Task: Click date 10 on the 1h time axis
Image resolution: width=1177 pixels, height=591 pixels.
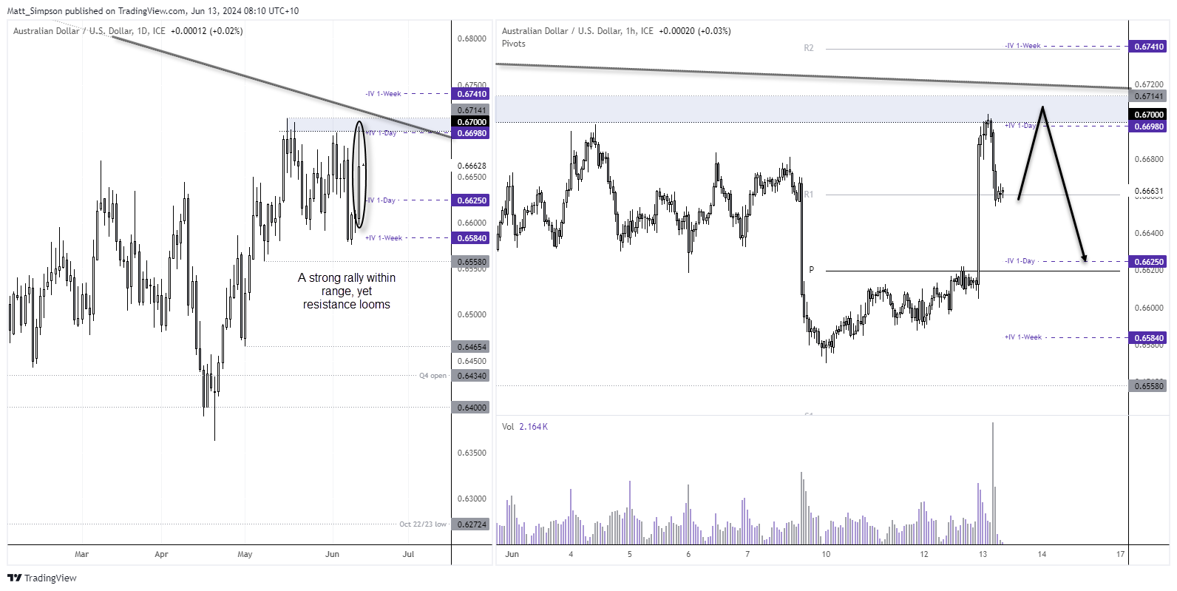Action: [826, 554]
